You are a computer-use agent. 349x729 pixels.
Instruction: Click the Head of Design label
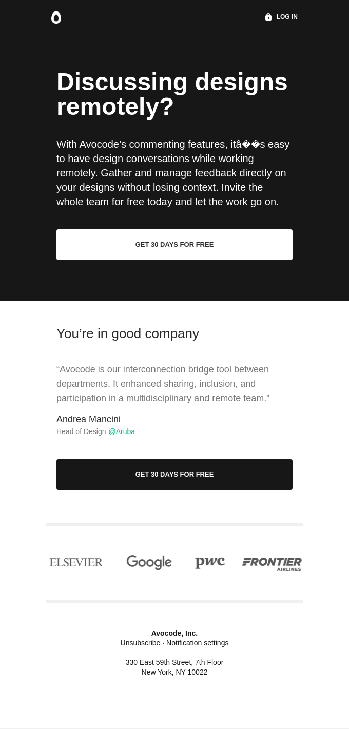pyautogui.click(x=81, y=431)
